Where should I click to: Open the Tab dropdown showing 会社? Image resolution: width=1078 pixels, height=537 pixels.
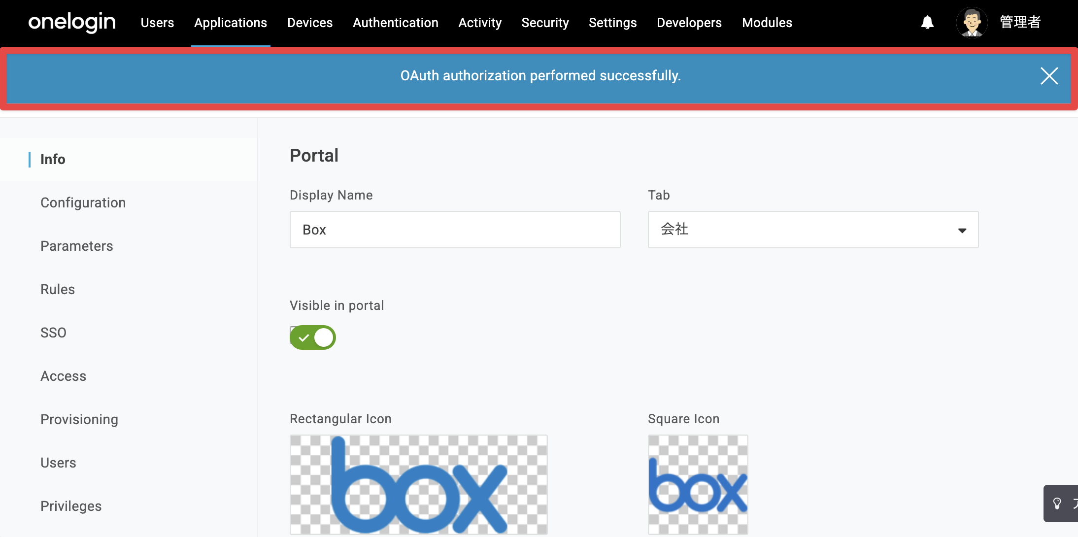pos(813,230)
